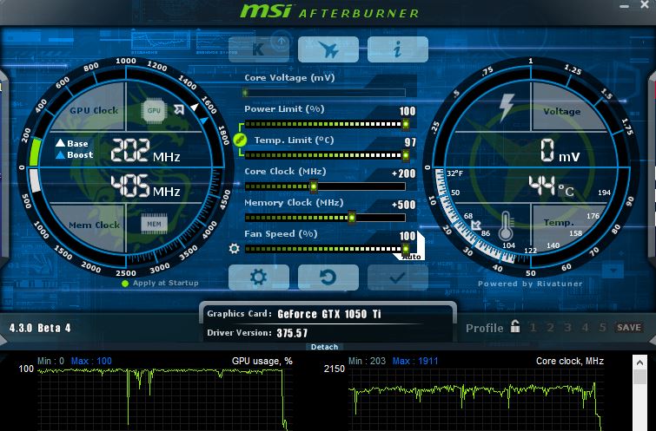
Task: Click the Power Limit slider handle
Action: [406, 124]
